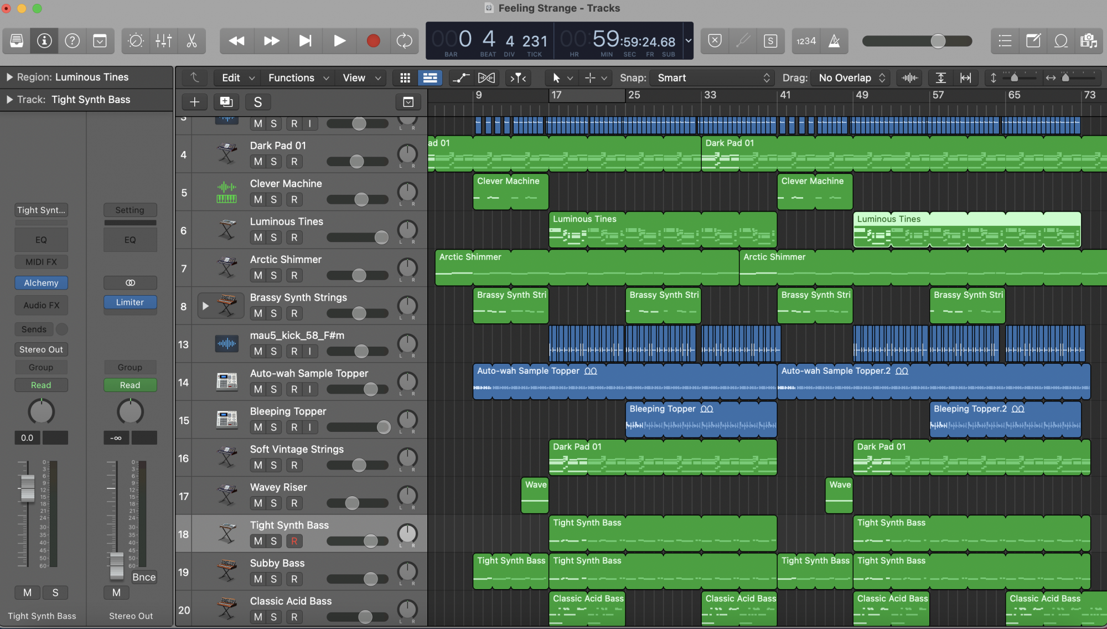Click the duplicate track button

tap(226, 102)
